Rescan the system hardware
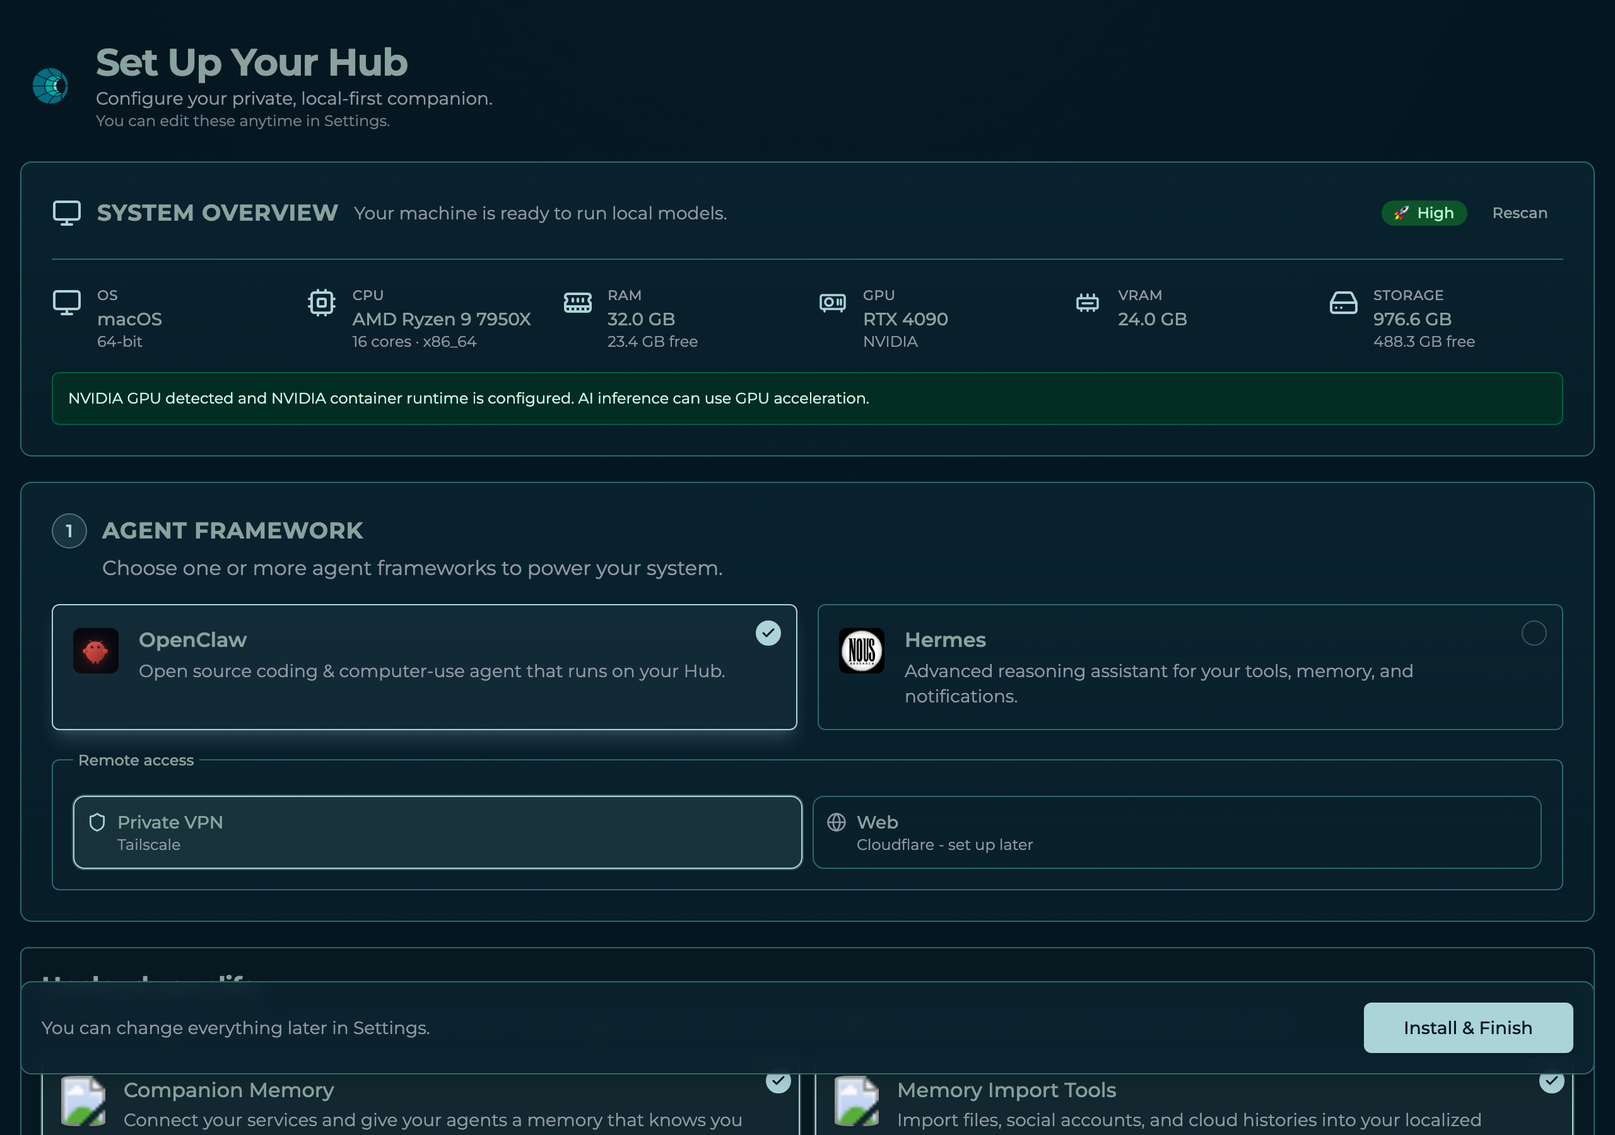The height and width of the screenshot is (1135, 1615). click(1519, 213)
